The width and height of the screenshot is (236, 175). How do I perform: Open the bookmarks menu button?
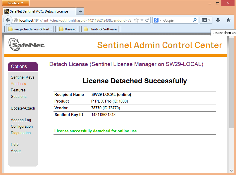pos(206,20)
